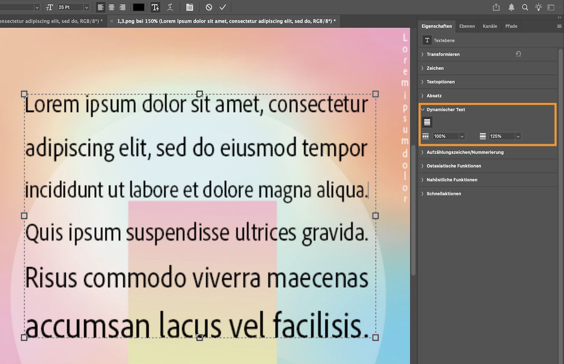Image resolution: width=564 pixels, height=364 pixels.
Task: Open the Character and Paragraph panel icon
Action: [189, 7]
